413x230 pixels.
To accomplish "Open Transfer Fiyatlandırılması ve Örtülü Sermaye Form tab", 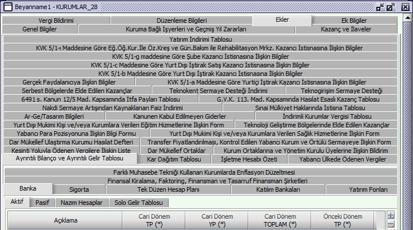I will [x=269, y=142].
